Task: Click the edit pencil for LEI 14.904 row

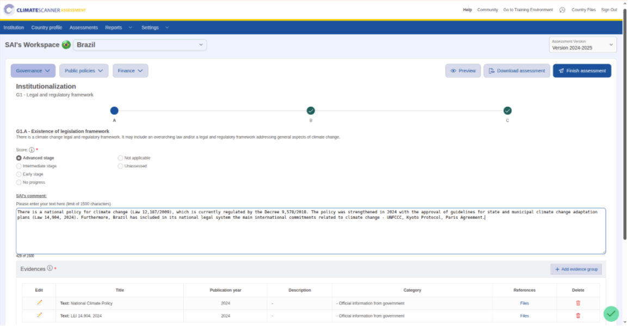Action: coord(39,315)
